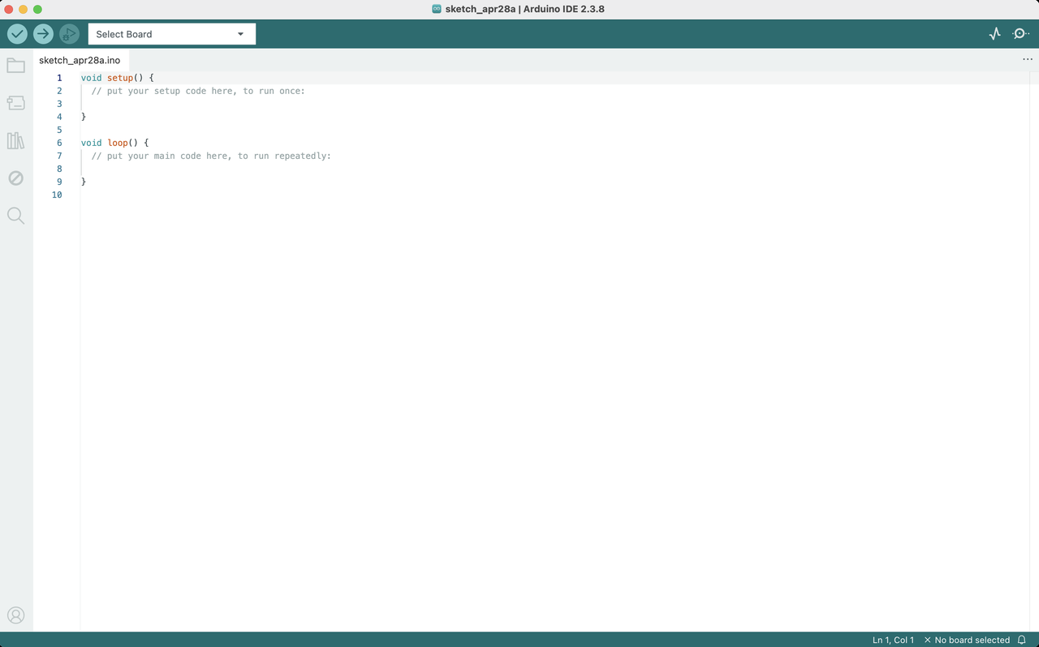This screenshot has width=1039, height=647.
Task: Open the Library Manager panel
Action: click(x=15, y=140)
